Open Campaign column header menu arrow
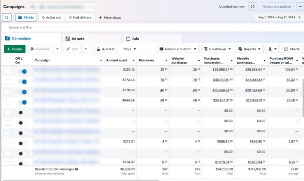Image resolution: width=304 pixels, height=181 pixels. click(101, 61)
